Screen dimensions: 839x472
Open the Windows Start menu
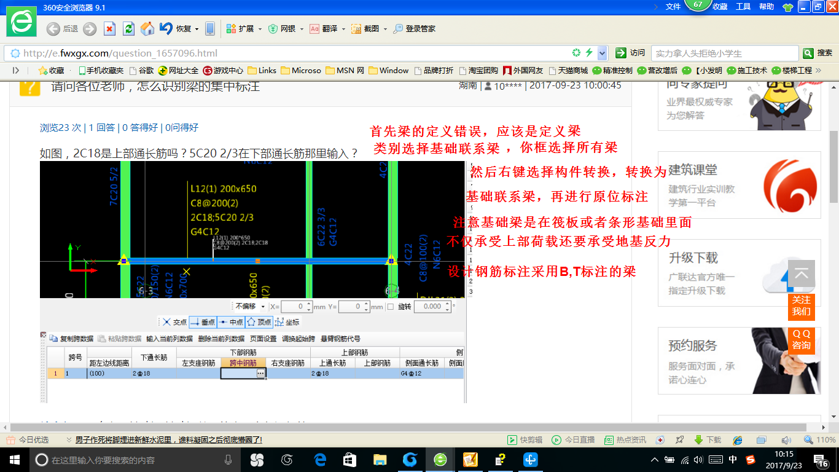click(x=14, y=460)
